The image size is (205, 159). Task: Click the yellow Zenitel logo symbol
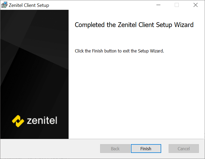[18, 121]
